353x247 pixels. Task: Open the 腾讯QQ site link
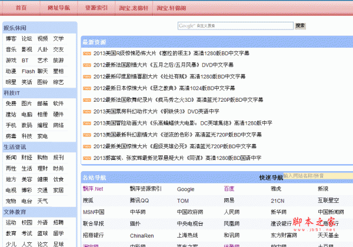[139, 201]
